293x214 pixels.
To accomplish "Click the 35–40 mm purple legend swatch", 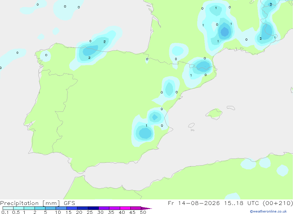I will [x=115, y=208].
